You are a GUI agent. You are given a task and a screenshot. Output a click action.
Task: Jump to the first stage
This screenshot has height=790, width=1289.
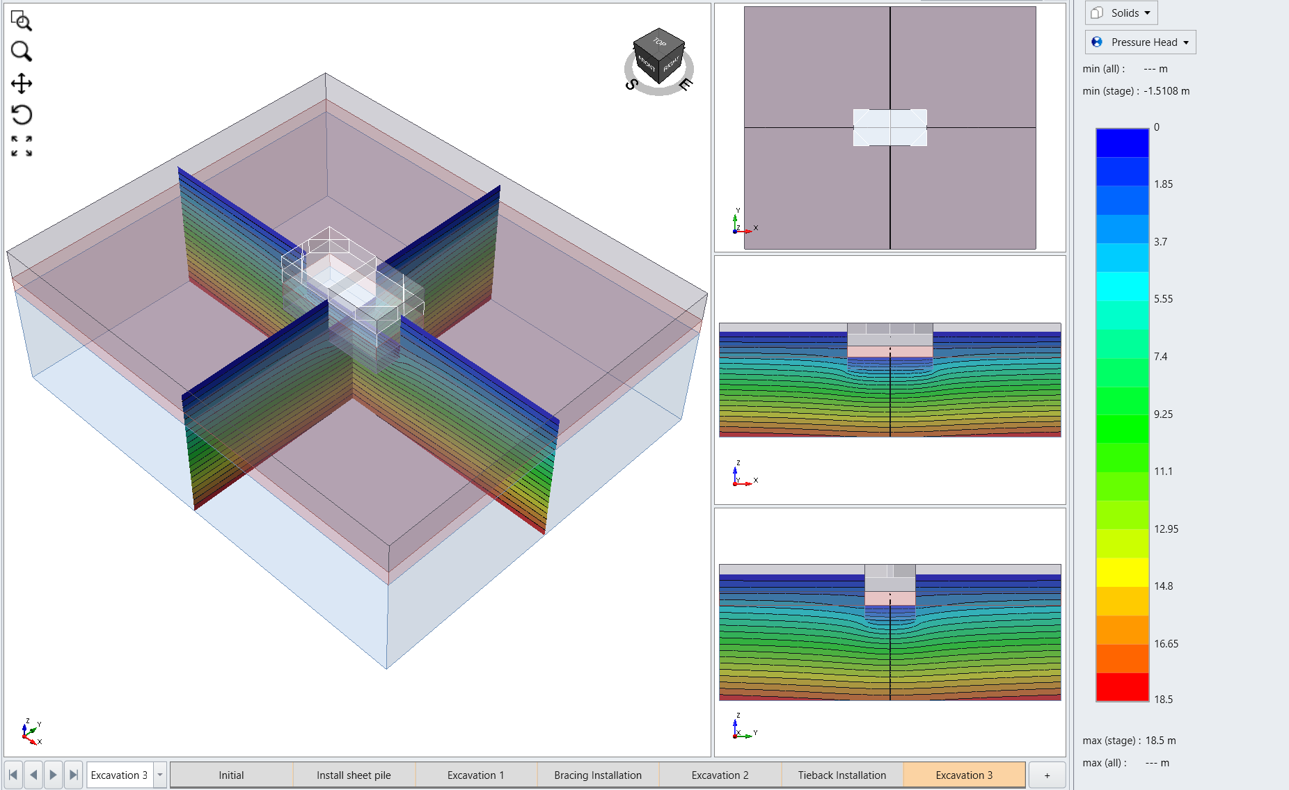13,775
